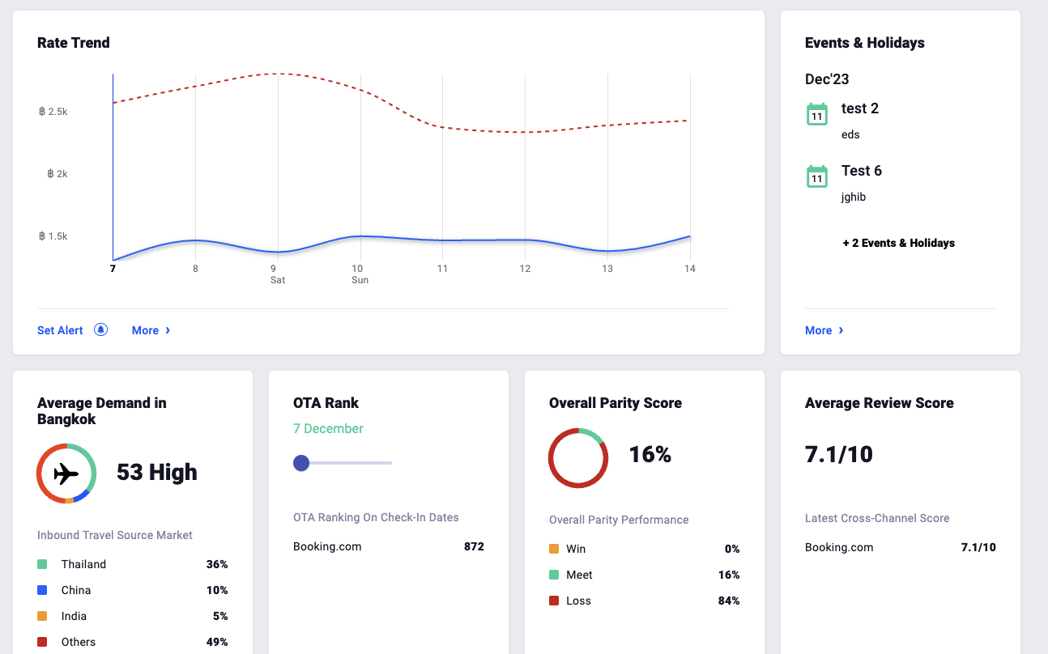Click the Booking.com review score row

pyautogui.click(x=900, y=547)
